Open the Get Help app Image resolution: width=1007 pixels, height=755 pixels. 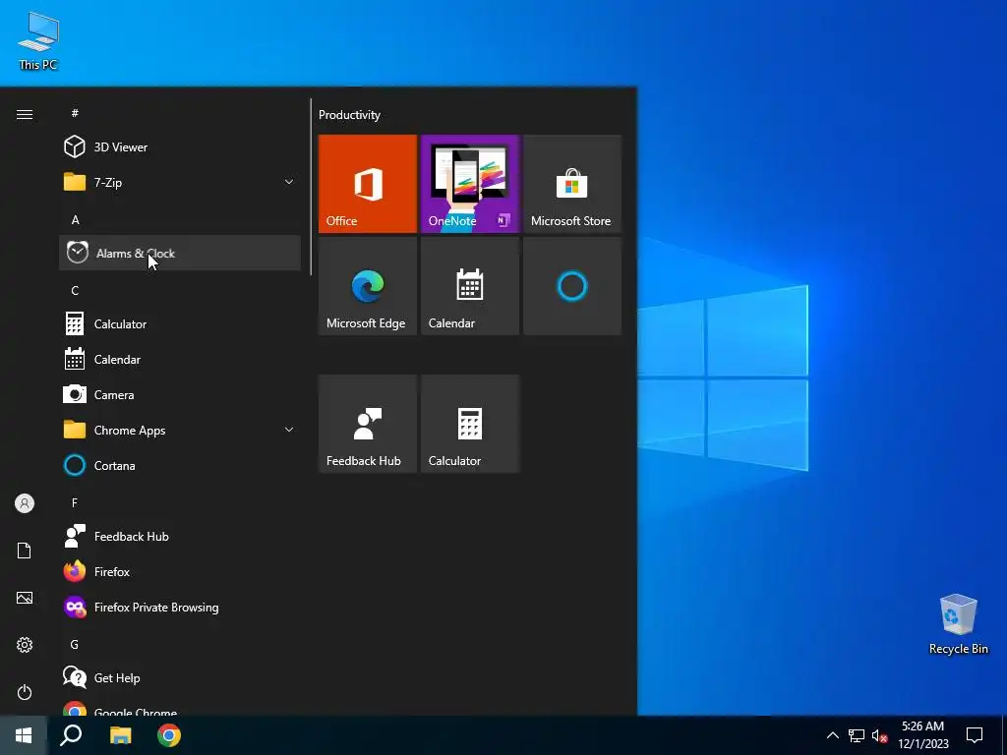click(180, 678)
